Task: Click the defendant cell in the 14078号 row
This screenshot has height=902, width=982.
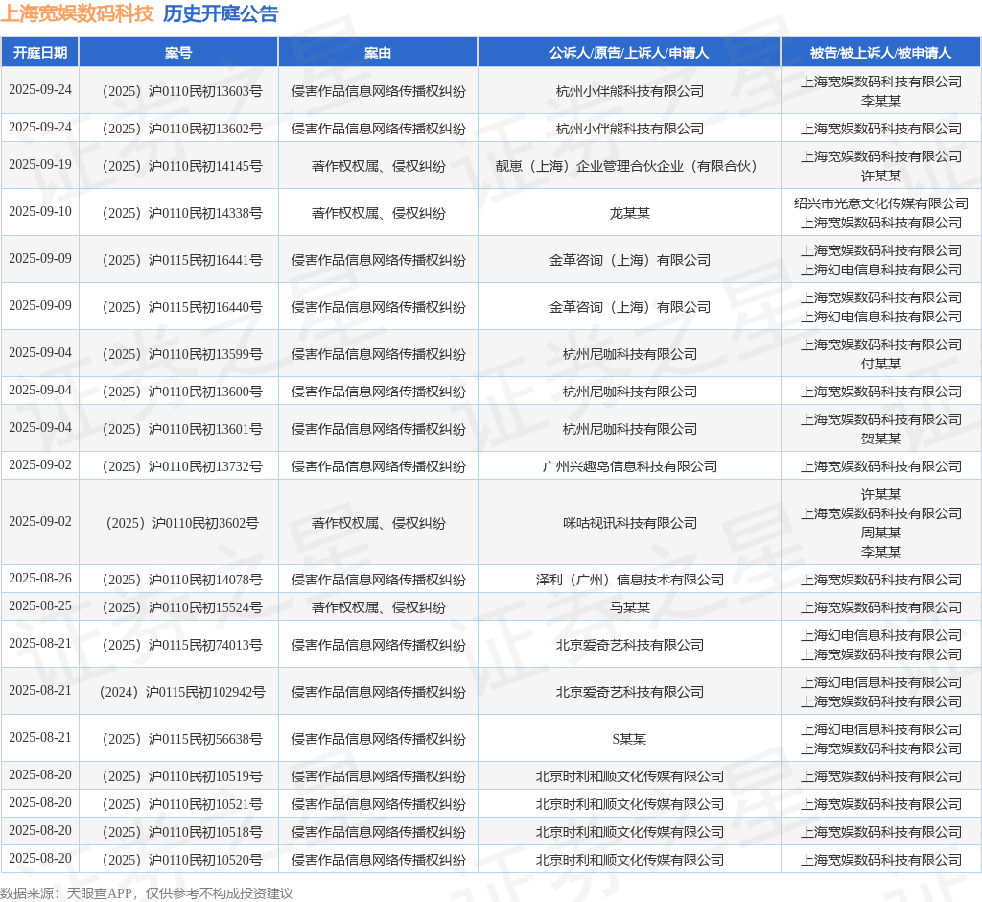Action: point(880,580)
